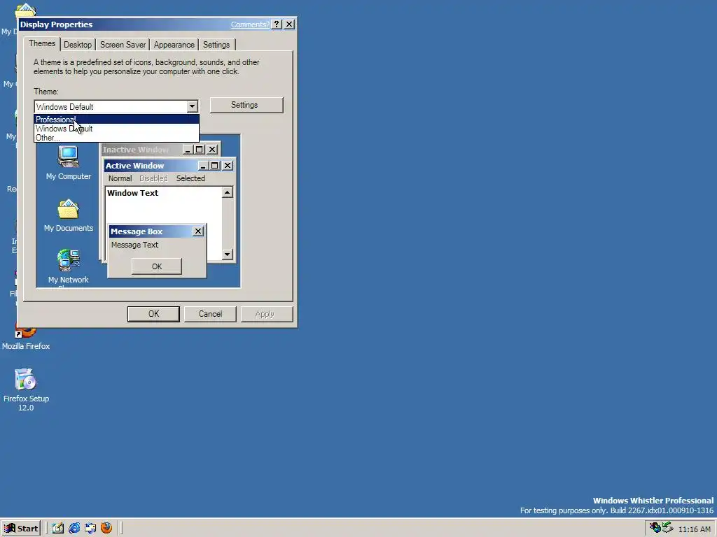This screenshot has width=717, height=537.
Task: Click the help question mark button
Action: (x=277, y=24)
